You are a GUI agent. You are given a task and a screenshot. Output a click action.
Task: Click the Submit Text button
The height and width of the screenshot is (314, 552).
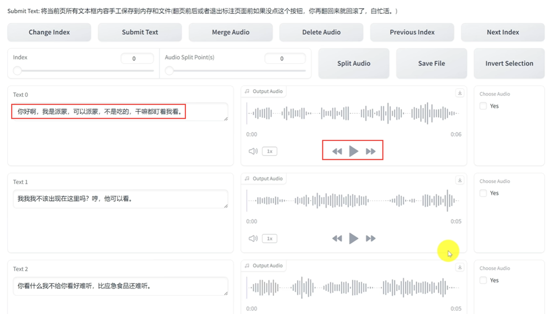[x=140, y=32]
